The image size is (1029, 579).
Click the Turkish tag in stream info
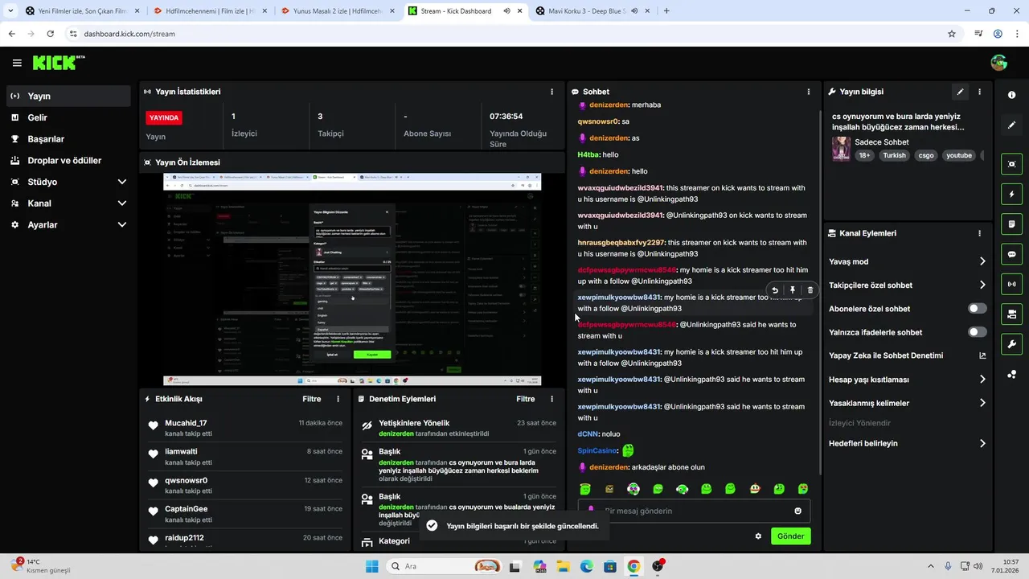[x=894, y=155]
